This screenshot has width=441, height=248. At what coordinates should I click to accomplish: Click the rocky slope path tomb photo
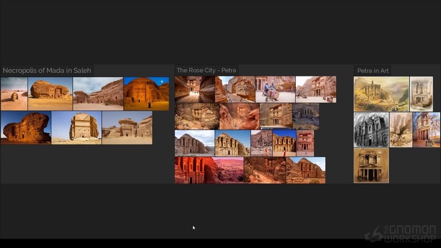(265, 170)
